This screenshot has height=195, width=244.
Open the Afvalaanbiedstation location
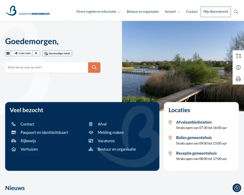coord(194,122)
